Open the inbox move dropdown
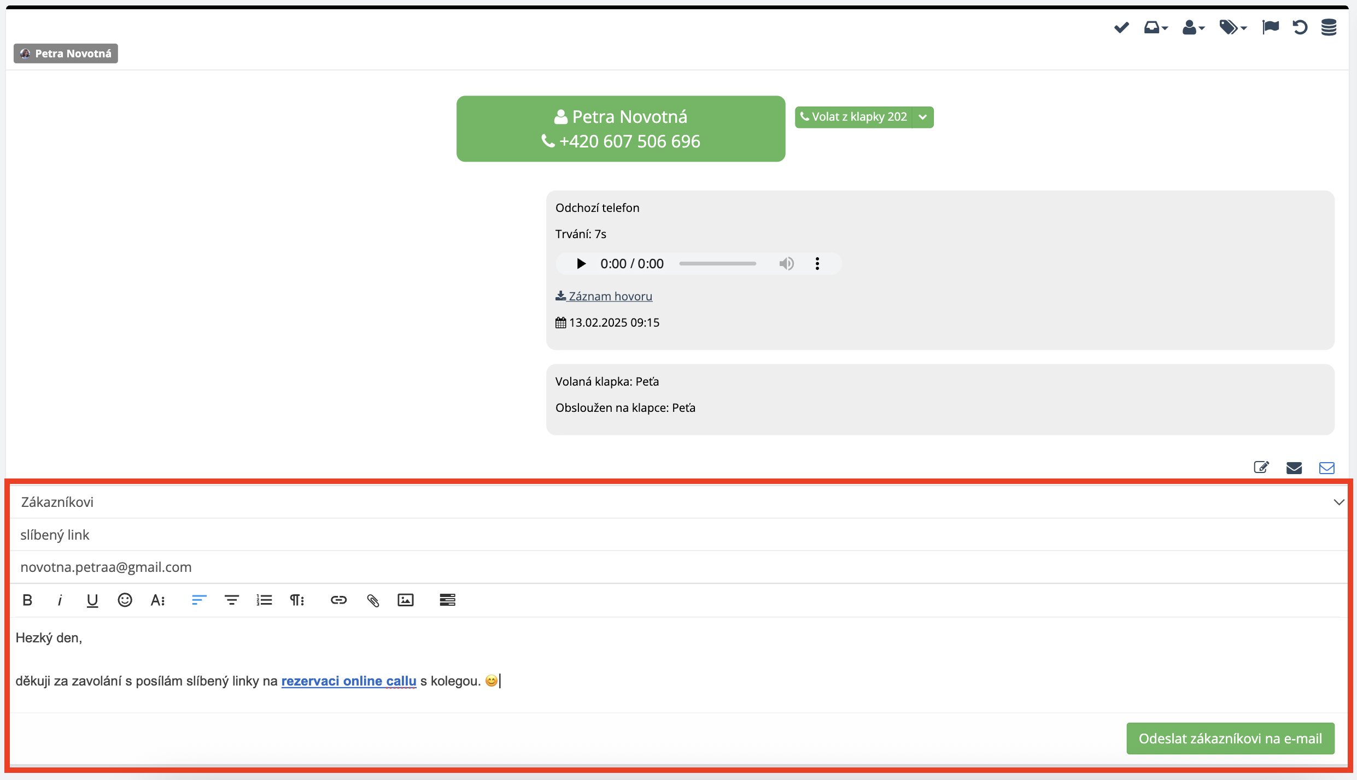Viewport: 1357px width, 780px height. [1156, 27]
